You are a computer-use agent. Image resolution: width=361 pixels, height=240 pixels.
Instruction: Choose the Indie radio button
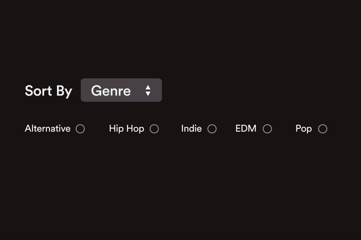[x=212, y=128]
